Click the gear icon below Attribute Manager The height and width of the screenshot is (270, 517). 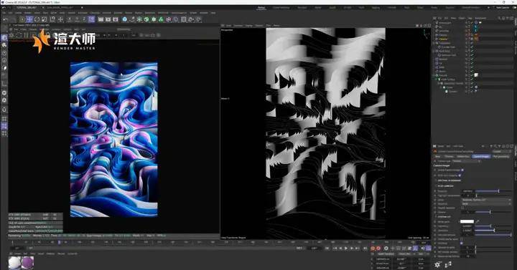[437, 265]
